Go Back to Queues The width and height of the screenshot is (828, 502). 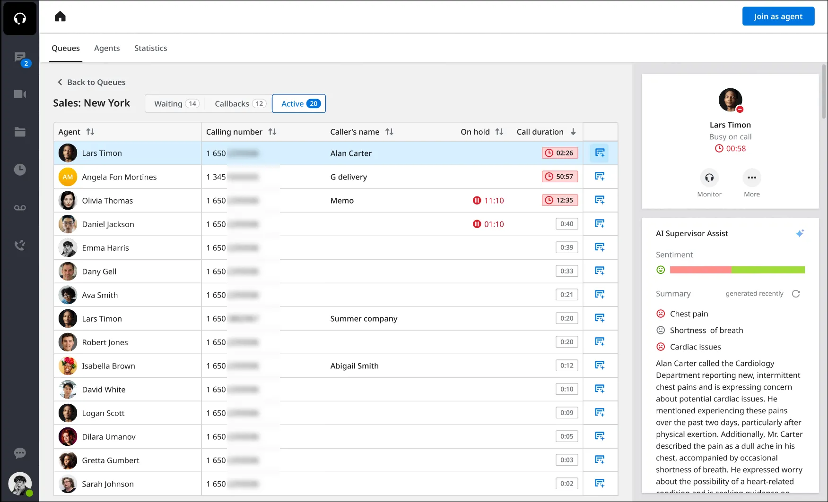coord(91,82)
